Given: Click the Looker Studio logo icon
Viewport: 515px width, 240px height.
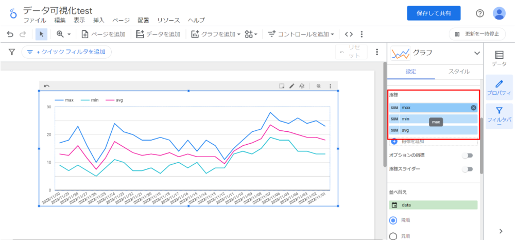Looking at the screenshot, I should 13,13.
